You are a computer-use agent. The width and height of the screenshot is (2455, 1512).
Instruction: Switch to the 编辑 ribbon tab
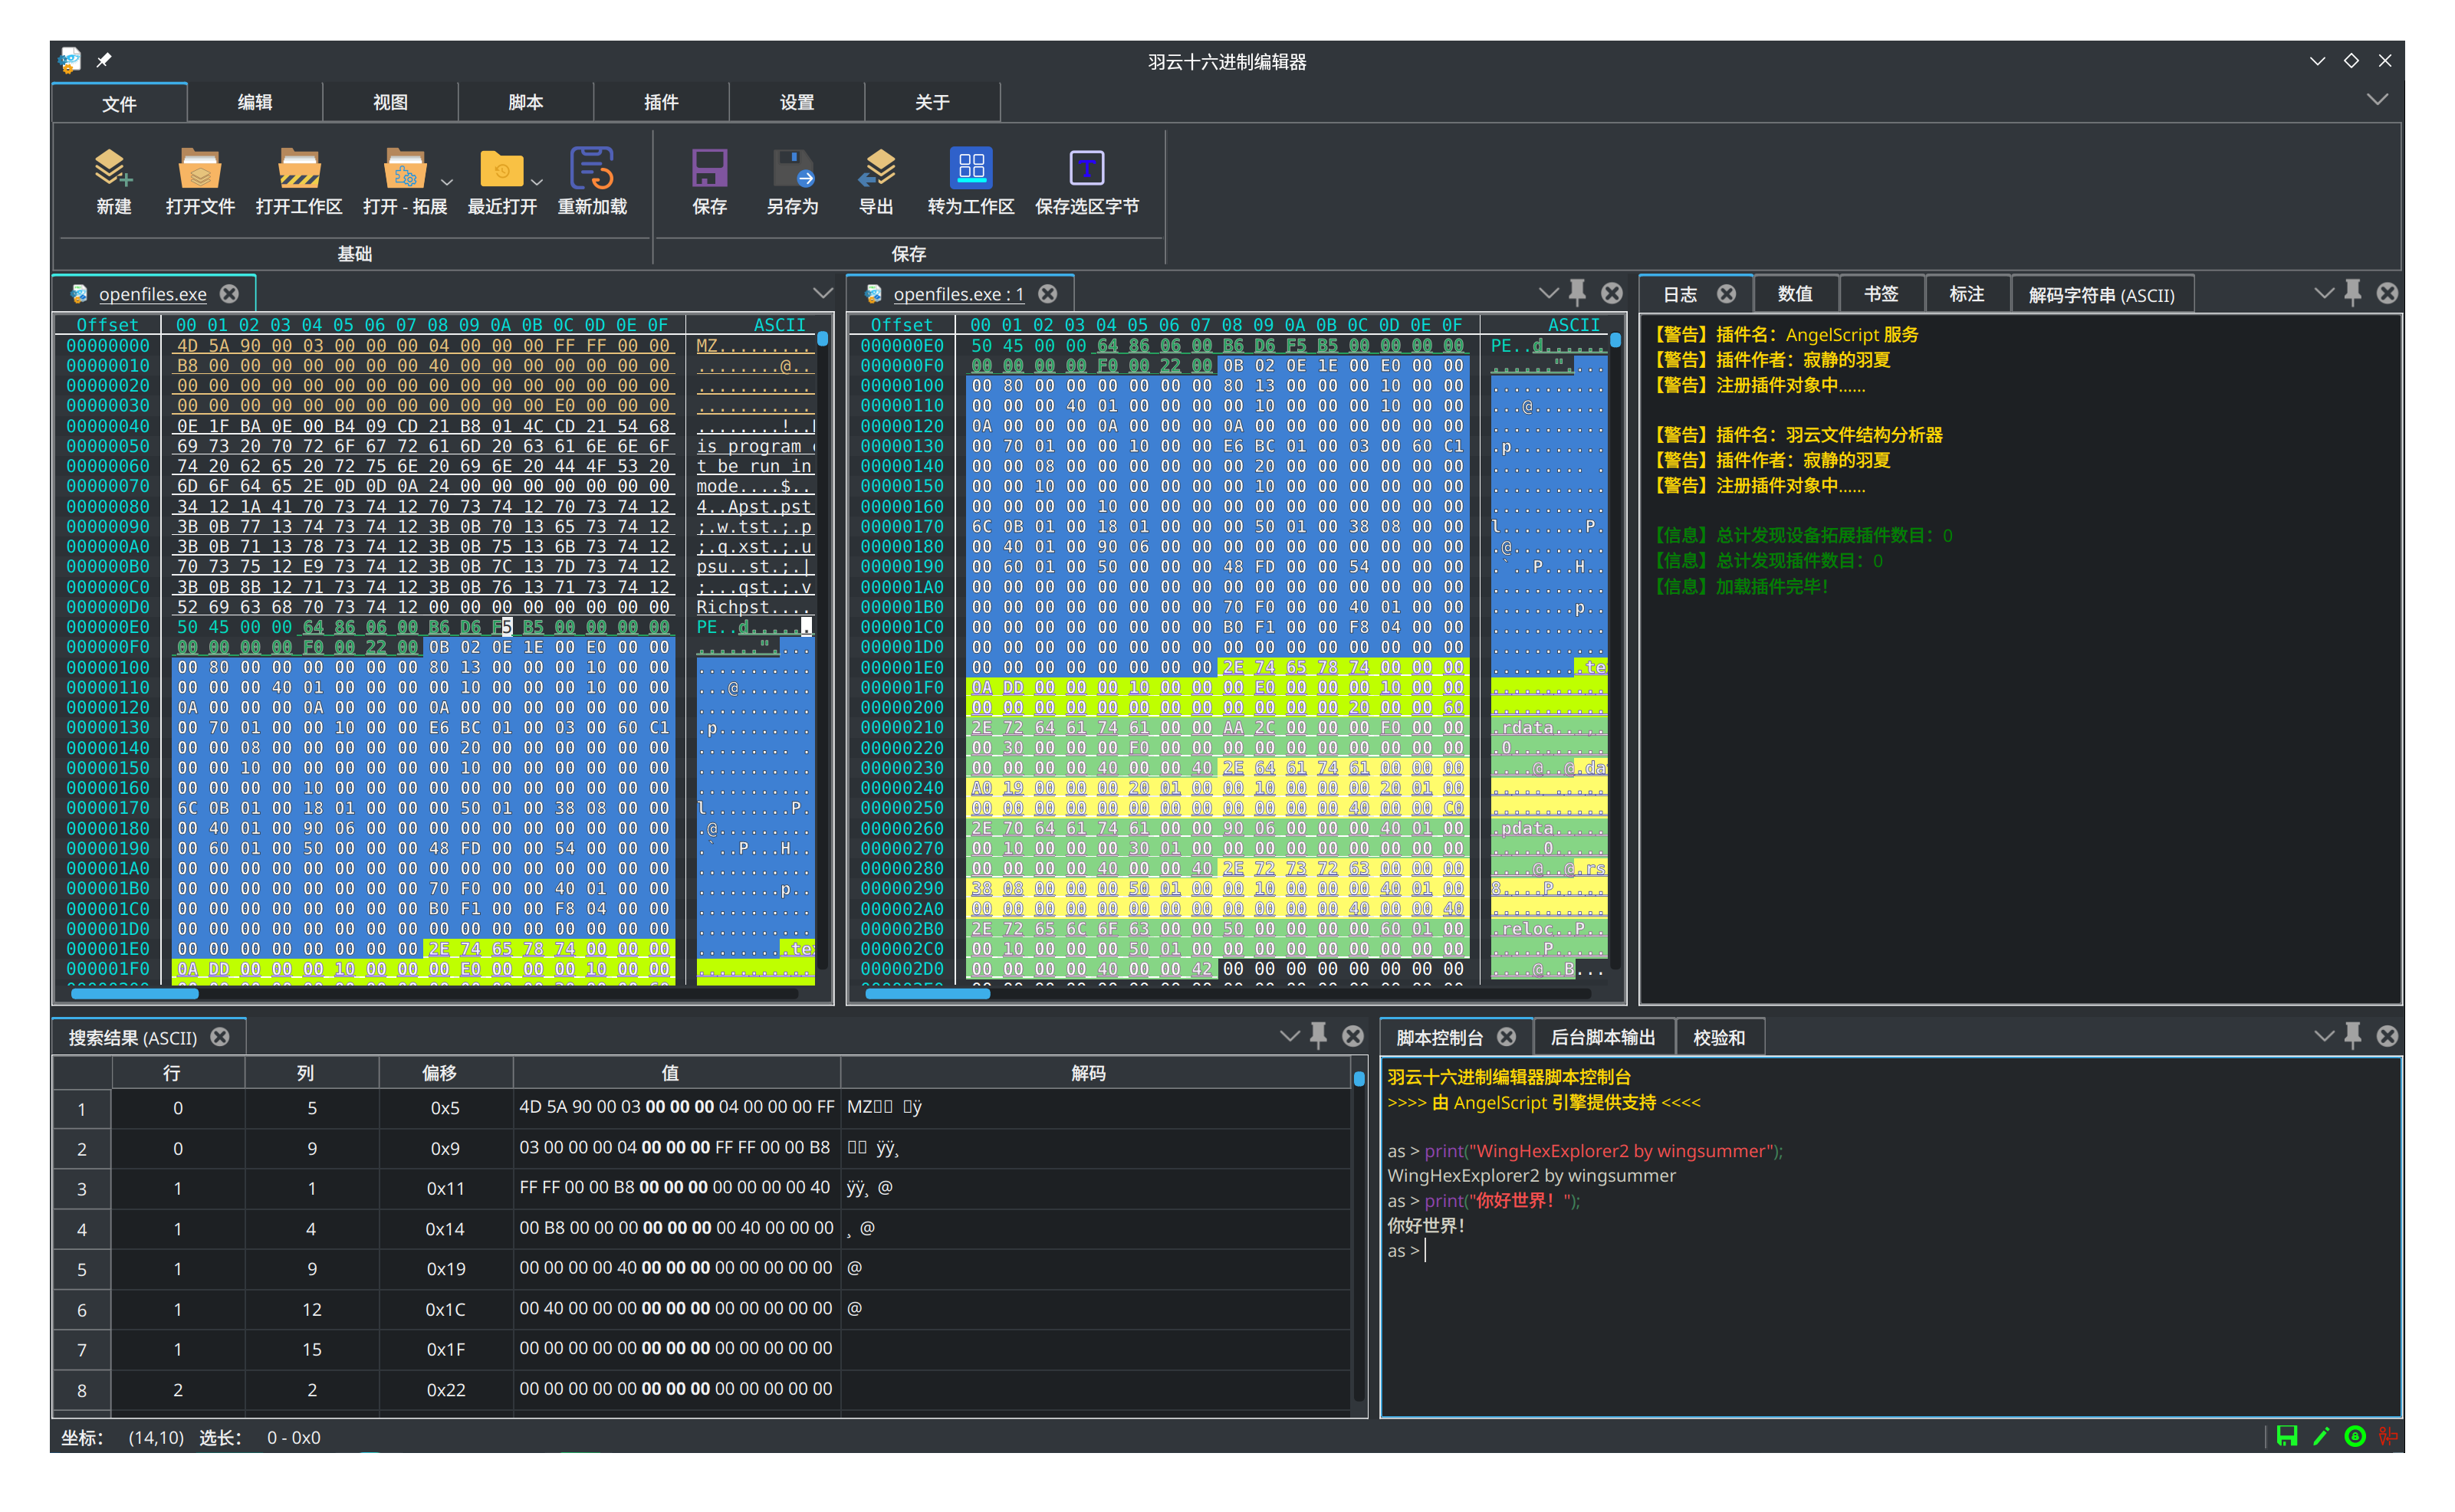click(x=254, y=102)
